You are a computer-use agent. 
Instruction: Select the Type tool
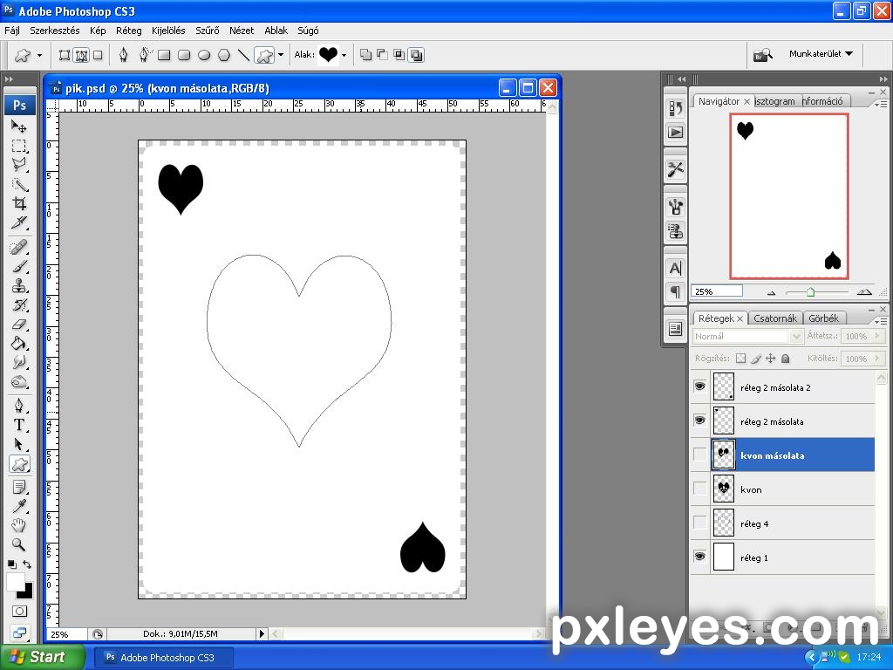point(19,425)
